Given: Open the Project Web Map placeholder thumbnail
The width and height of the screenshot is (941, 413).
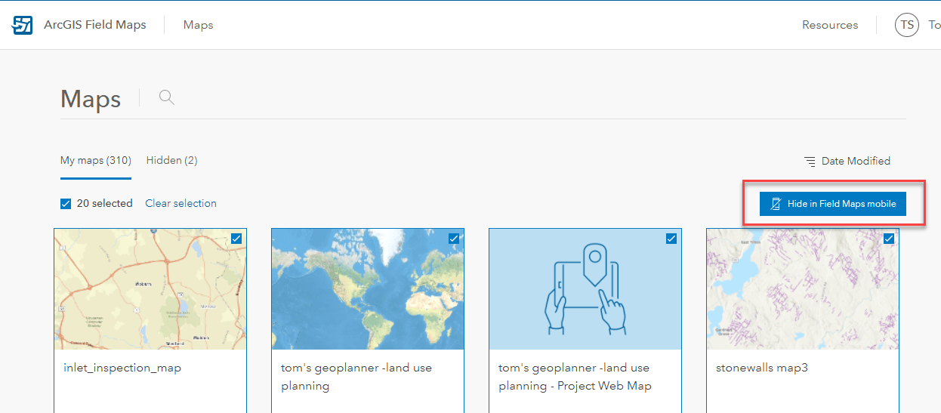Looking at the screenshot, I should [x=585, y=289].
